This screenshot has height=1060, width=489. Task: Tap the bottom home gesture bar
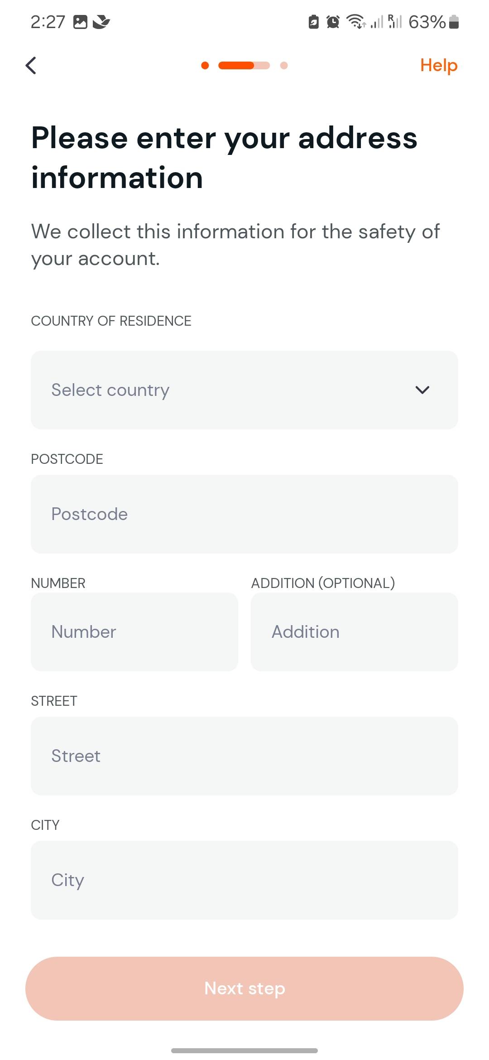[244, 1050]
